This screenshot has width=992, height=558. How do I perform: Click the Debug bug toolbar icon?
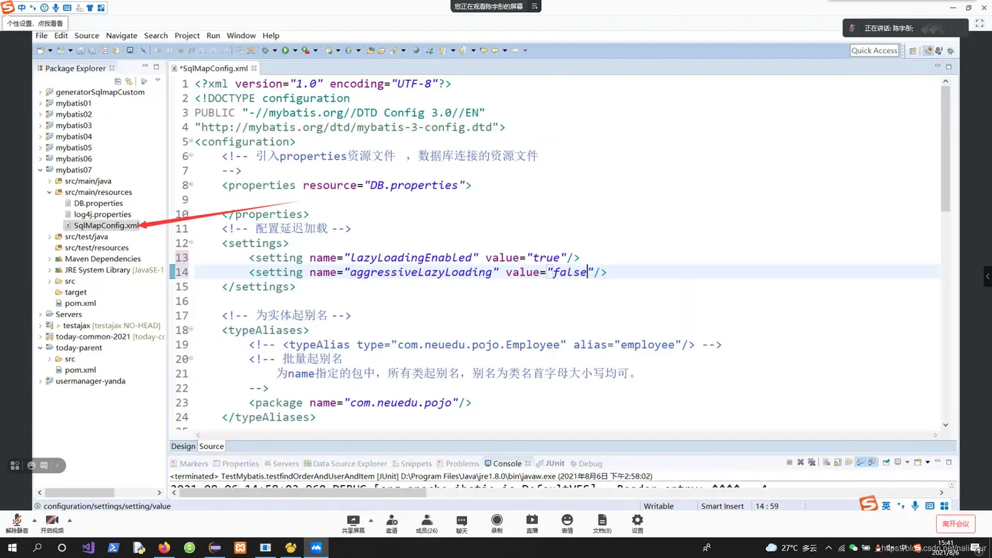(265, 50)
